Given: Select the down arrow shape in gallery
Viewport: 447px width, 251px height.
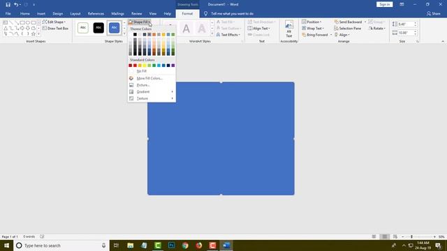Looking at the screenshot, I should [28, 28].
